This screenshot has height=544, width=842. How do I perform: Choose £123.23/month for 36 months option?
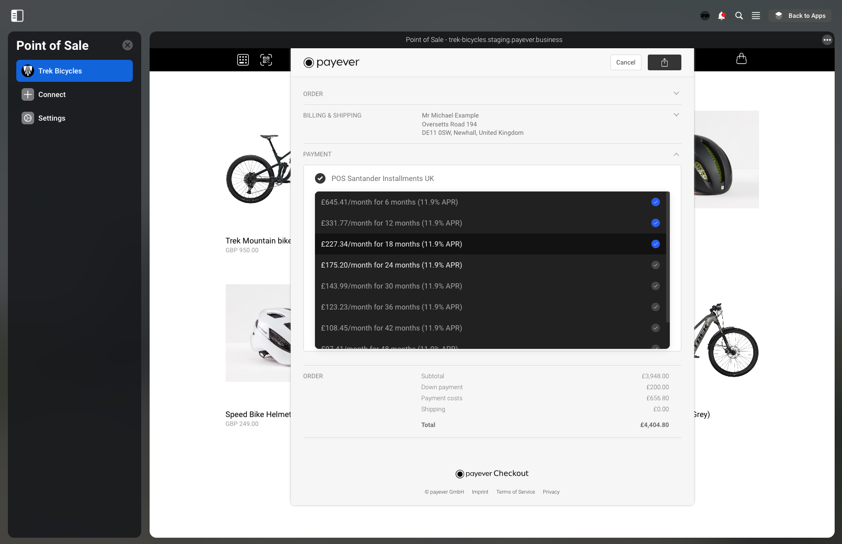coord(490,307)
